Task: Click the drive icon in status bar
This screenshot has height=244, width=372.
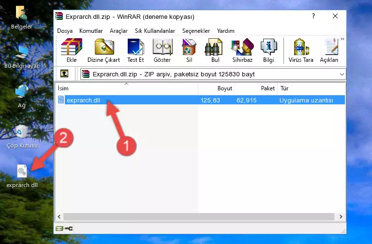Action: pos(60,229)
